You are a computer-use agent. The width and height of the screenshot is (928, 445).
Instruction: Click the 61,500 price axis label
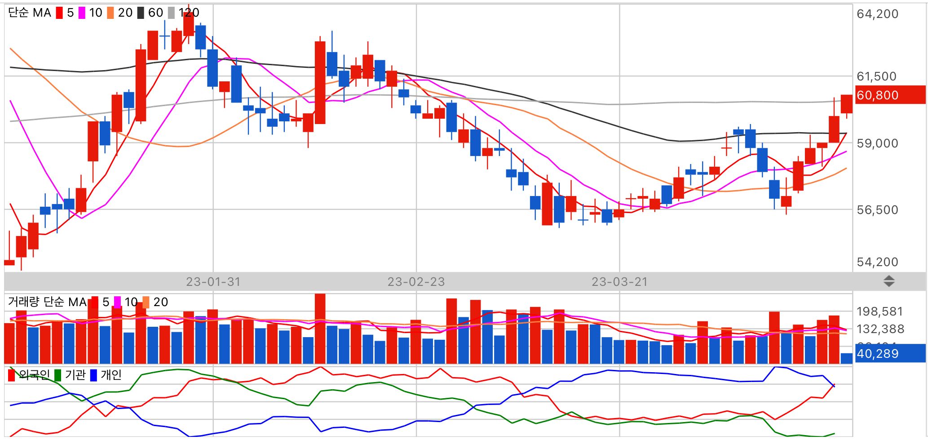877,76
